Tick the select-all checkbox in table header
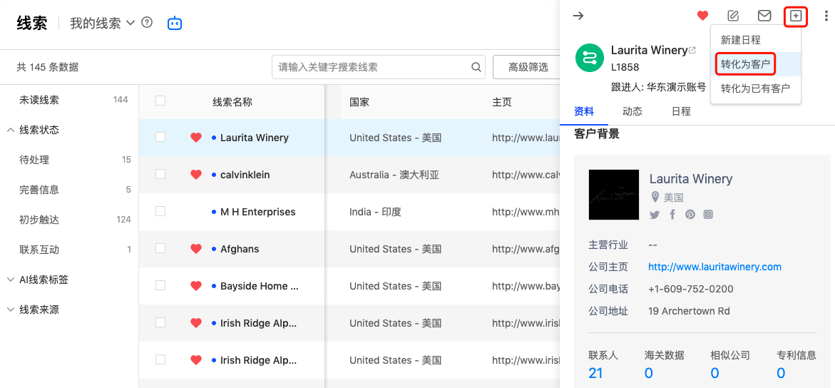Viewport: 835px width, 388px height. pyautogui.click(x=160, y=101)
